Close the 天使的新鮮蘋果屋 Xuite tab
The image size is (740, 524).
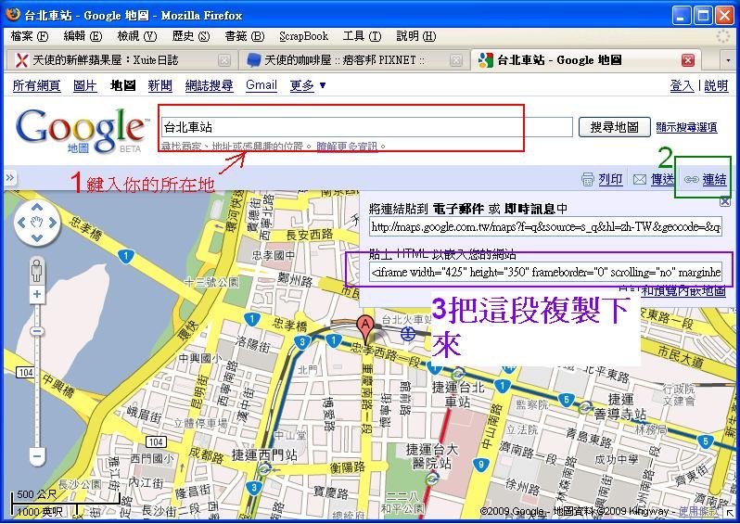(224, 60)
